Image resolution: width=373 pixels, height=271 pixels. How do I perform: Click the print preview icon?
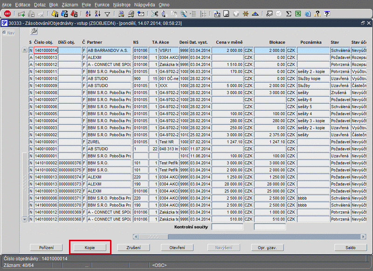pyautogui.click(x=131, y=14)
